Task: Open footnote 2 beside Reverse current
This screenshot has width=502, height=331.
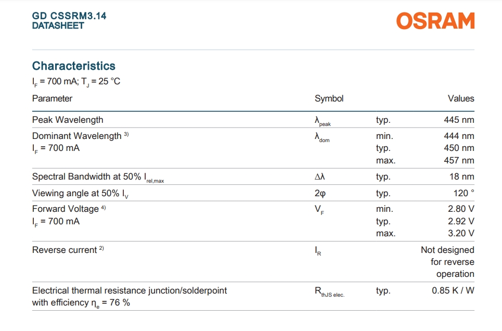Action: [x=101, y=249]
